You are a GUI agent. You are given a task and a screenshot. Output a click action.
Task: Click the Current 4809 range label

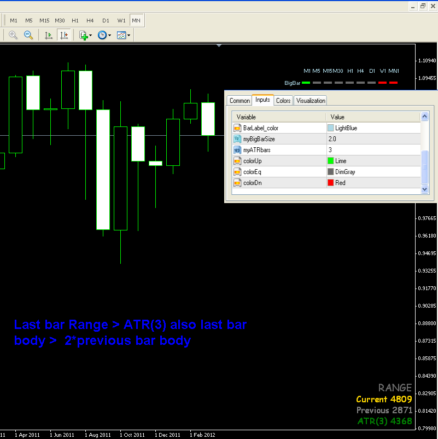[x=384, y=399]
